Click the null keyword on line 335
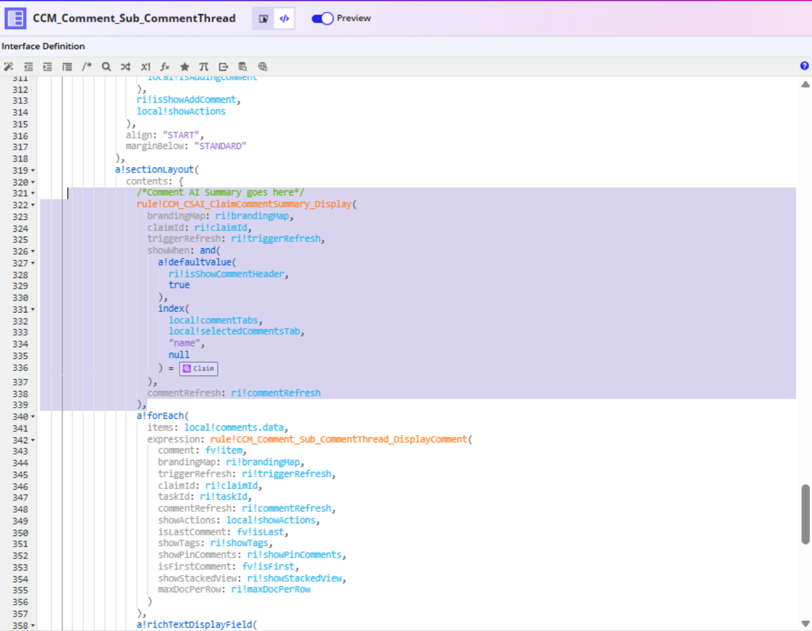The width and height of the screenshot is (812, 631). point(179,355)
